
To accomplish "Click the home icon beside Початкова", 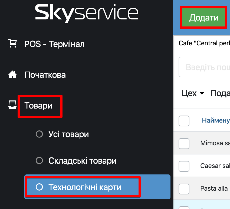I will pos(12,75).
